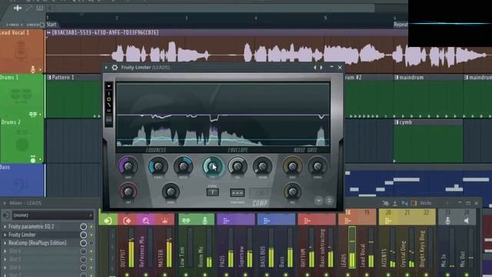Open the Wide mixer layout dropdown
This screenshot has height=277, width=492.
(x=425, y=203)
